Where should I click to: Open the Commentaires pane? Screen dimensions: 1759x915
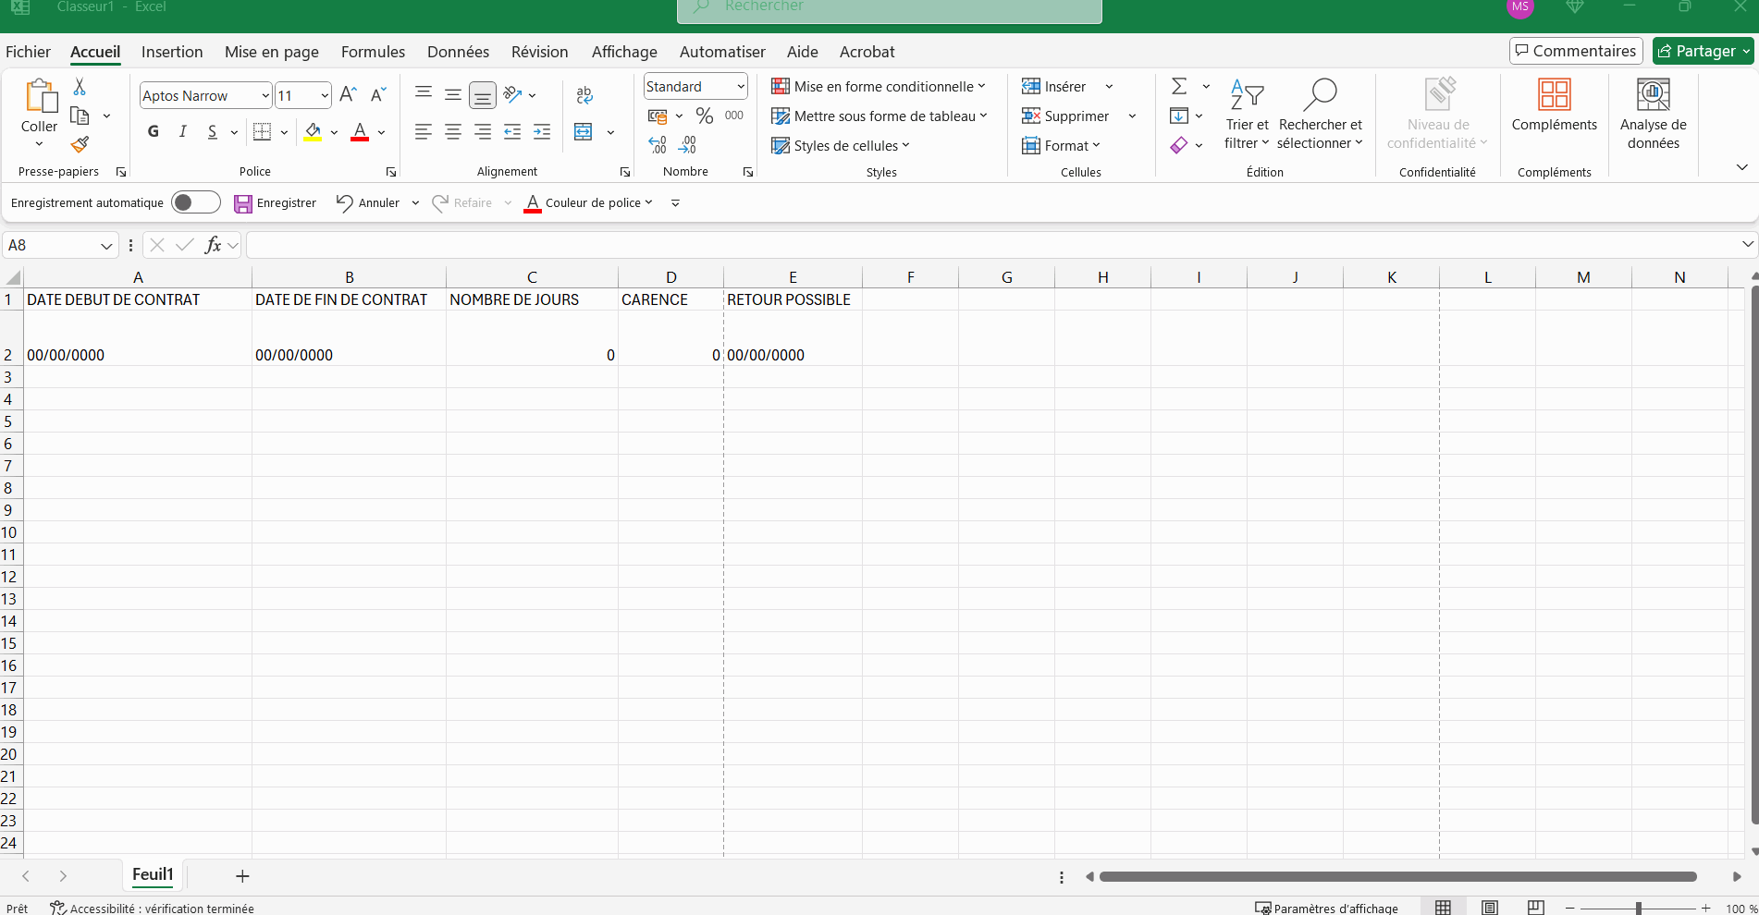(x=1576, y=51)
